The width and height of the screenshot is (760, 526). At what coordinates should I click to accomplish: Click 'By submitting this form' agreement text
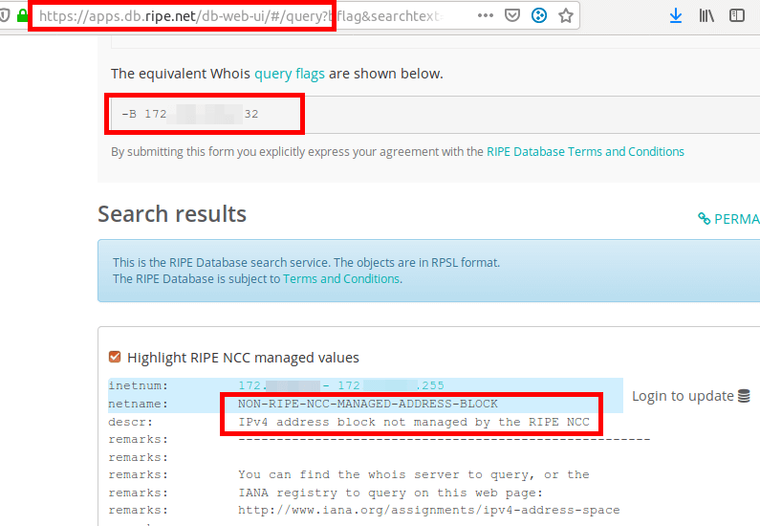[x=297, y=152]
